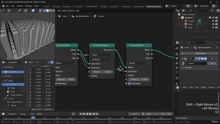Open the Edit menu

pos(13,6)
